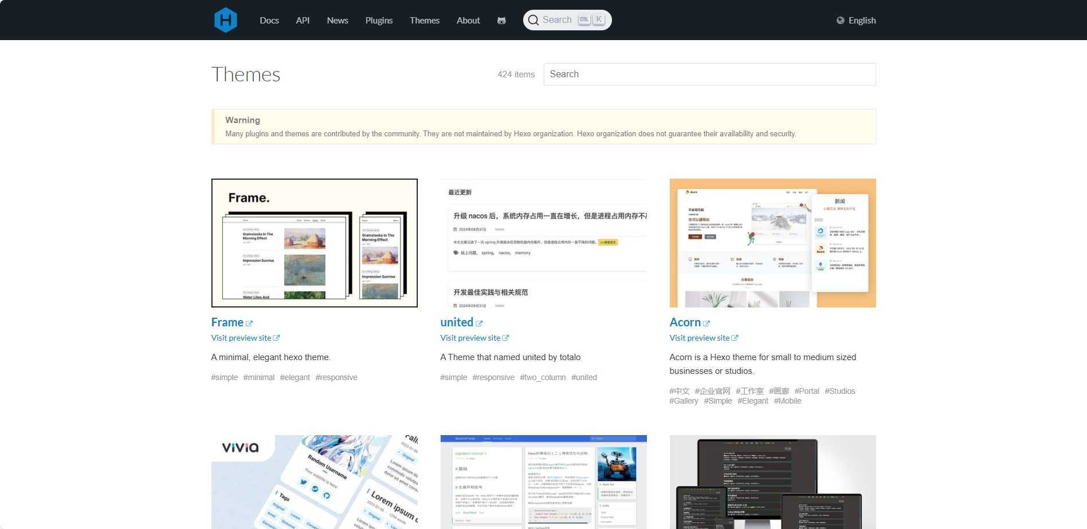Focus the themes Search input field

[x=709, y=74]
